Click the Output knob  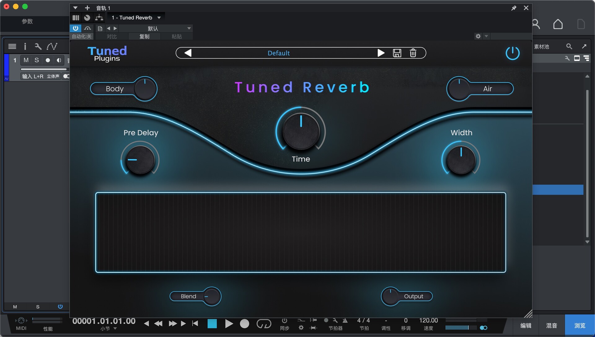(x=390, y=296)
